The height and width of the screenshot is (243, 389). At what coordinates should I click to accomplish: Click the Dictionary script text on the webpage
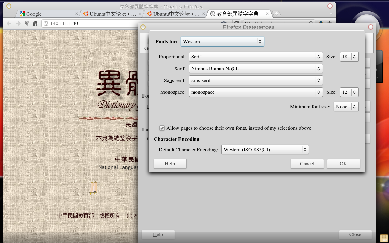click(x=117, y=105)
